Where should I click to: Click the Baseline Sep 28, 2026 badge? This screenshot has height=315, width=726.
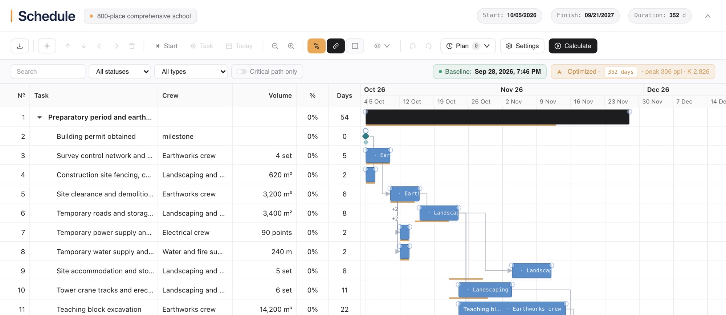490,71
